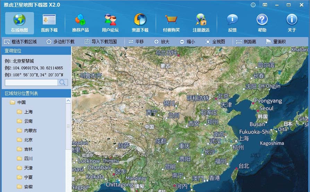Switch to 全视图 full view
Viewport: 310px width, 192px height.
pyautogui.click(x=215, y=42)
